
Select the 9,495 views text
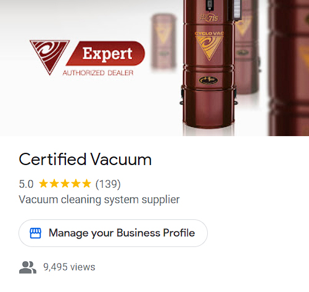tap(69, 267)
